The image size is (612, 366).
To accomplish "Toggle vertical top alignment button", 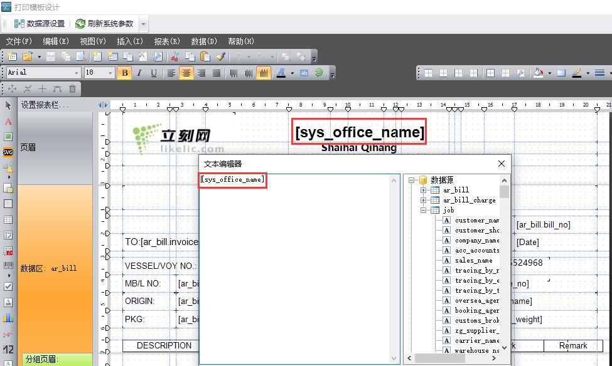I will [234, 73].
